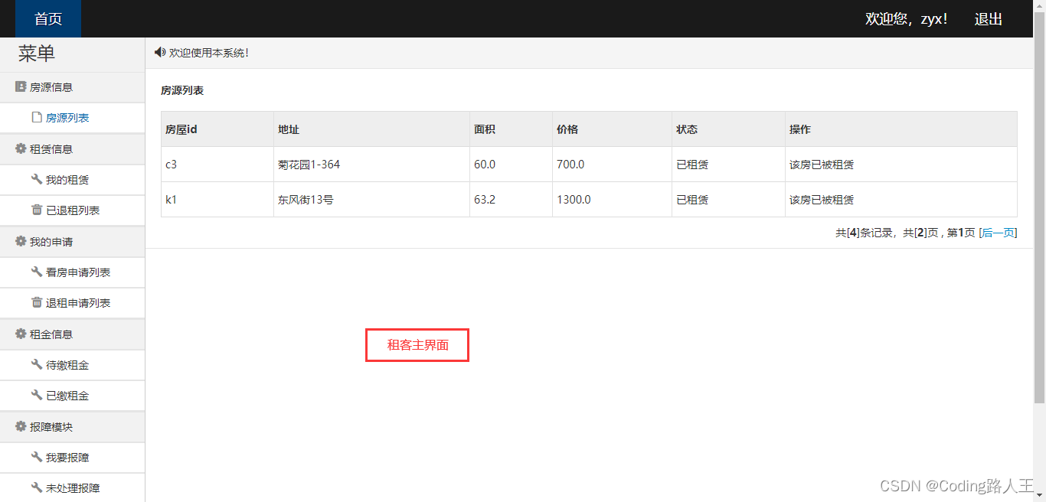Click 退出 to log out
The width and height of the screenshot is (1046, 502).
[988, 19]
